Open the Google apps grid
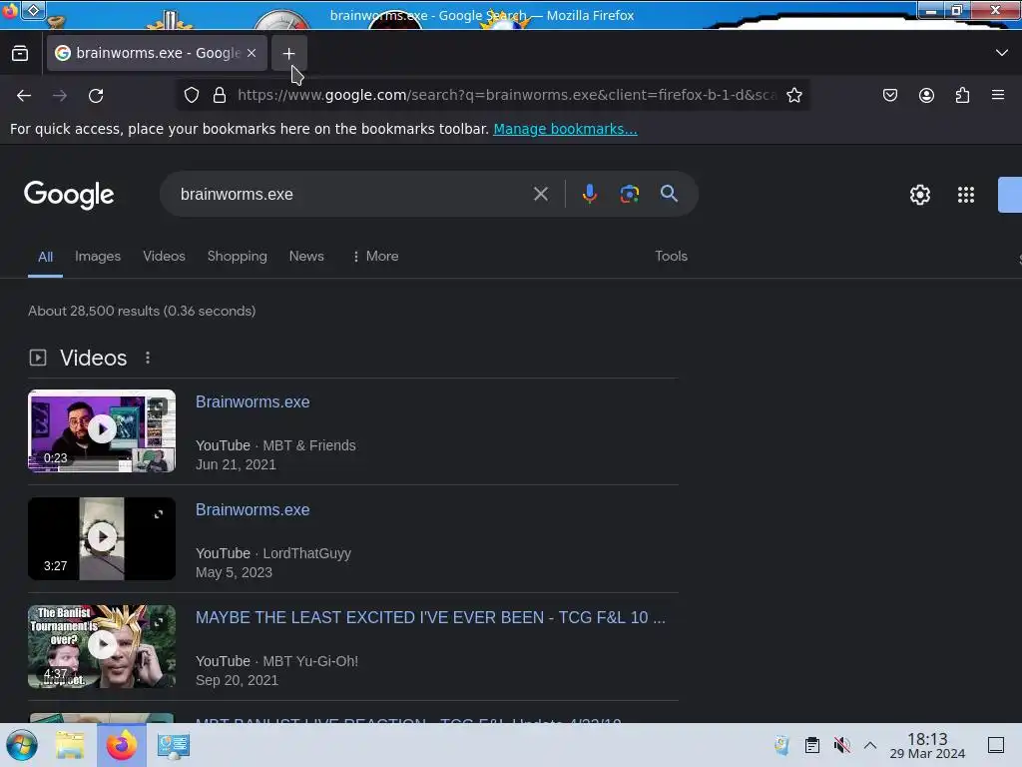Screen dimensions: 1022x767 point(966,195)
